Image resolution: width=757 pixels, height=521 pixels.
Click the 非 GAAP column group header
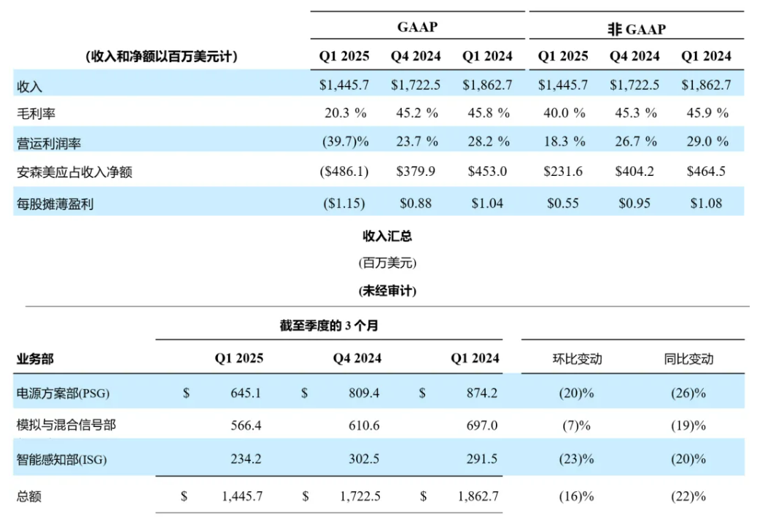[x=637, y=29]
